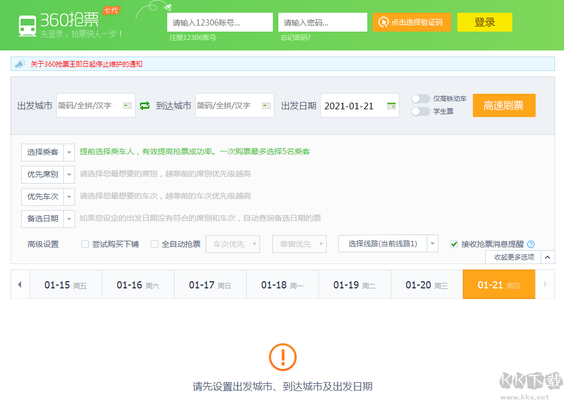The height and width of the screenshot is (401, 564).
Task: Click the 12306 account input field
Action: point(219,22)
